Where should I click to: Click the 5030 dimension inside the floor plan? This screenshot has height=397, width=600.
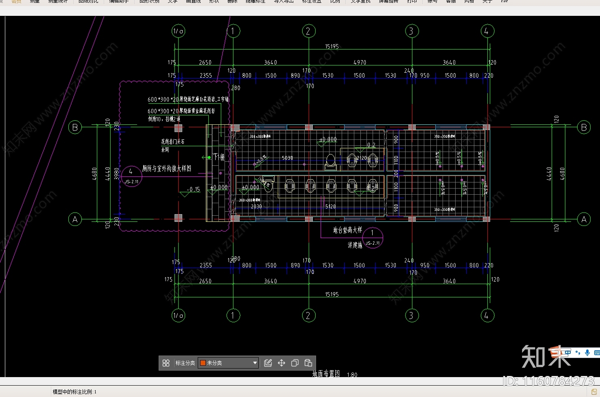coord(287,158)
